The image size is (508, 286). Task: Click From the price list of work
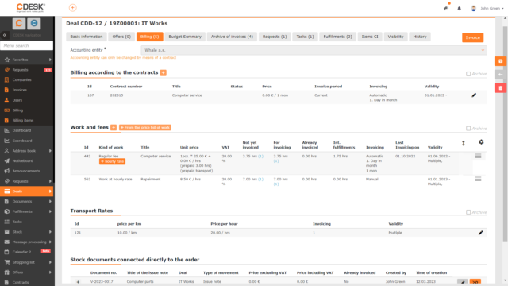(145, 127)
